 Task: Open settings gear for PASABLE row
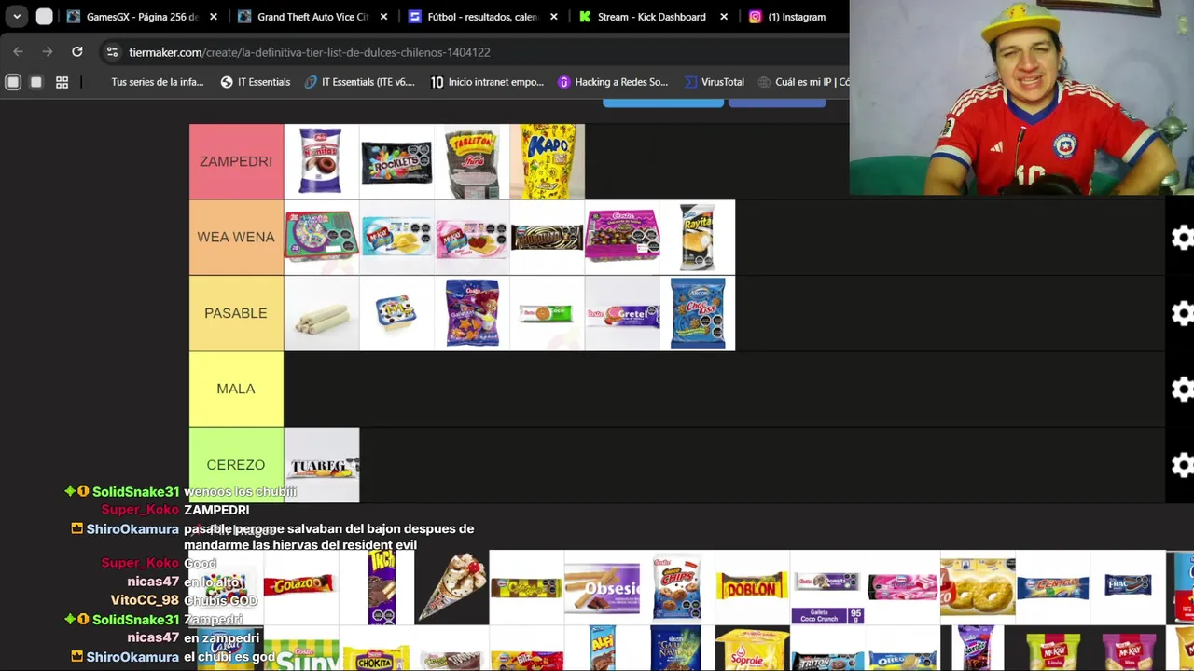(1182, 313)
